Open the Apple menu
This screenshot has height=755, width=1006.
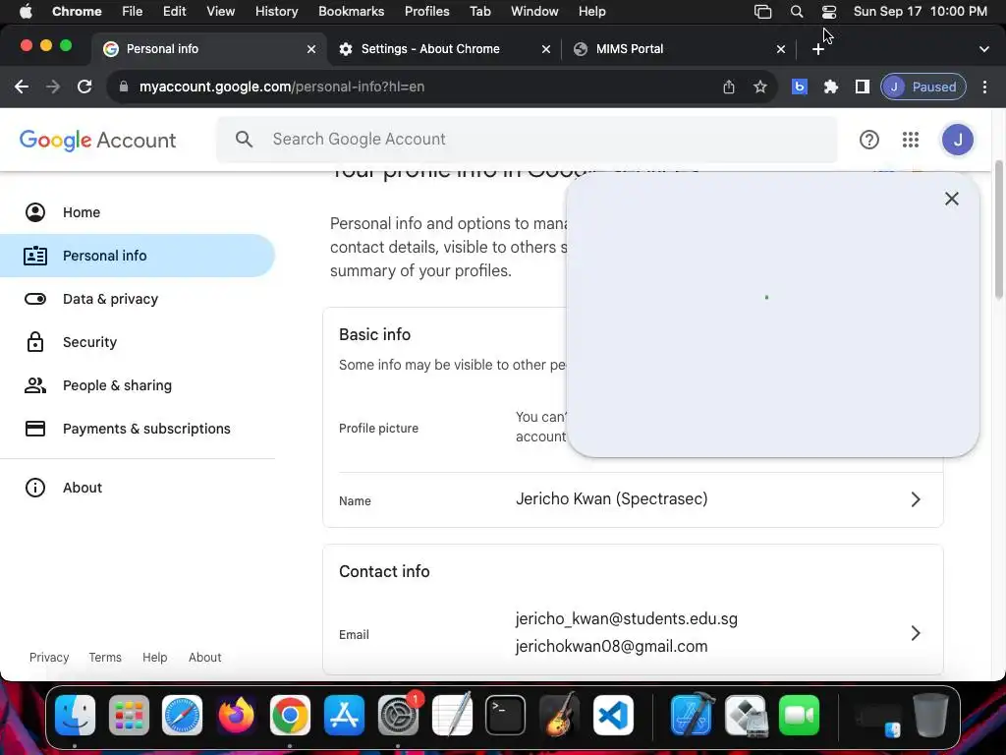click(26, 12)
